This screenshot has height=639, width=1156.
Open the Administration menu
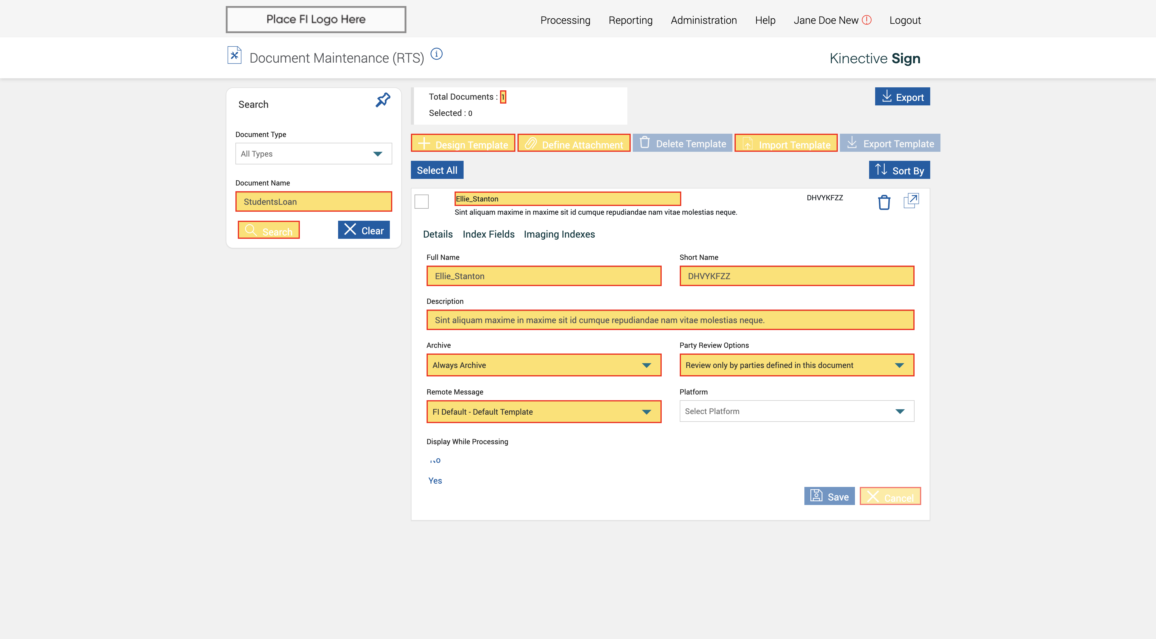[x=703, y=20]
